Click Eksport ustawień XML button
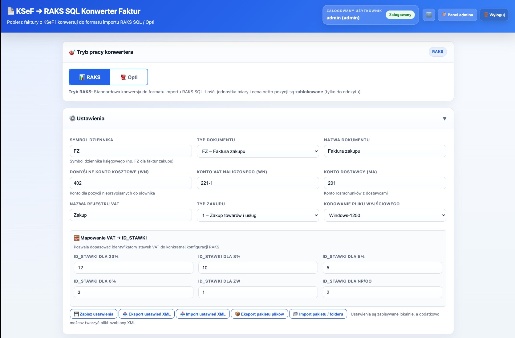Screen dimensions: 515x338 (147, 314)
